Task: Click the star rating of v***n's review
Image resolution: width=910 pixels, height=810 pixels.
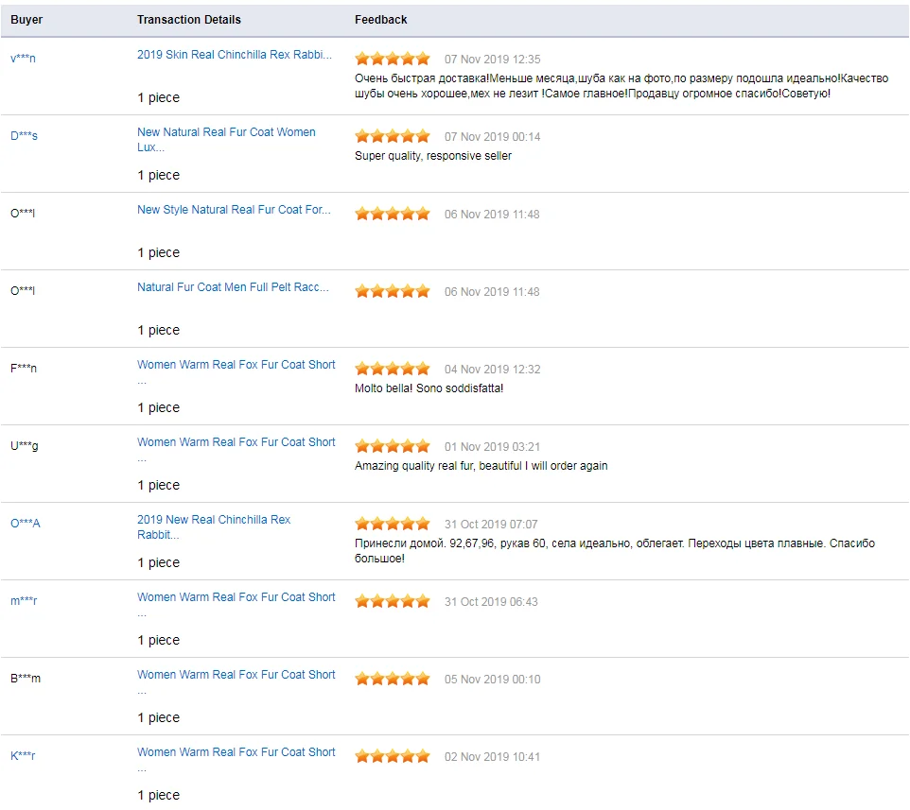Action: [x=393, y=59]
